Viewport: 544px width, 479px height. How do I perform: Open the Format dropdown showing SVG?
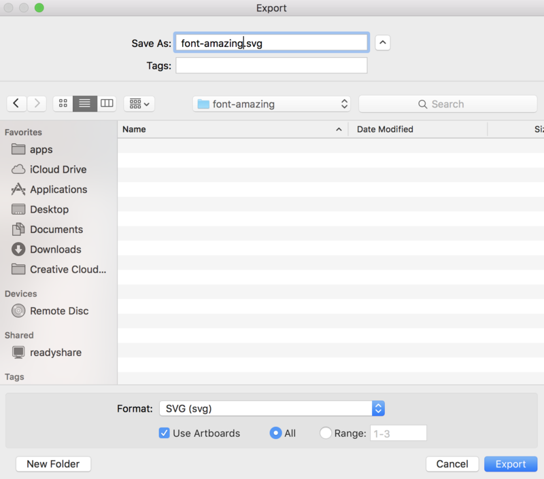click(271, 408)
